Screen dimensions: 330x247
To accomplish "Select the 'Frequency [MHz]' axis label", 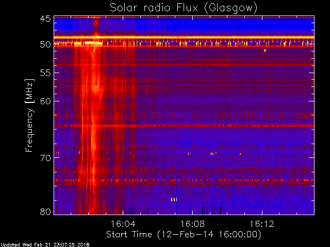I will [29, 115].
